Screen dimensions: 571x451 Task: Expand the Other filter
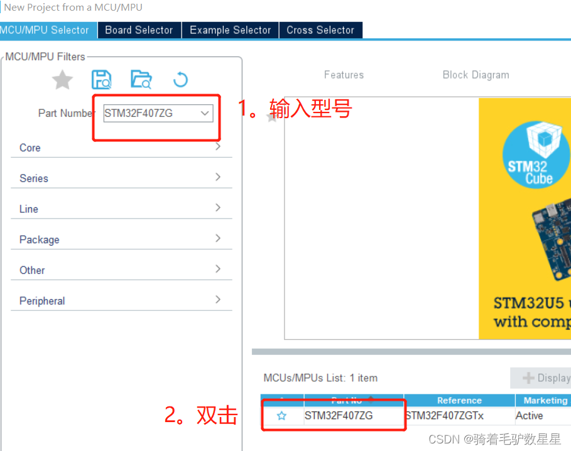pos(122,269)
